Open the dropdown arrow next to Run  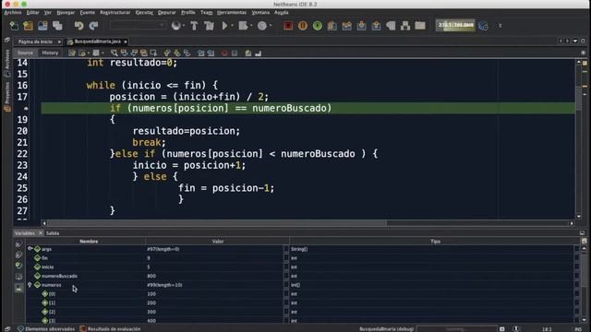pos(232,26)
